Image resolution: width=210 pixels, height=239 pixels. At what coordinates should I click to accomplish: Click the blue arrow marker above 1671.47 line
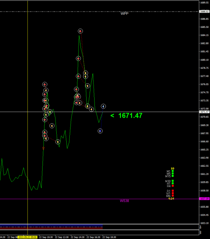coord(103,106)
